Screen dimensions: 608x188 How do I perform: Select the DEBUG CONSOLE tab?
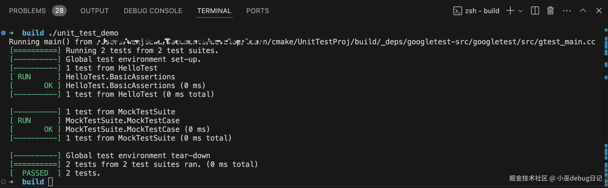point(153,11)
